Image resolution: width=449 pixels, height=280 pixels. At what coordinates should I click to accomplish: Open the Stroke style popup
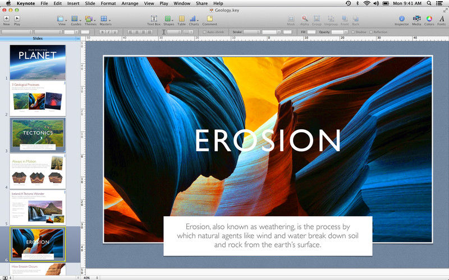coord(251,32)
